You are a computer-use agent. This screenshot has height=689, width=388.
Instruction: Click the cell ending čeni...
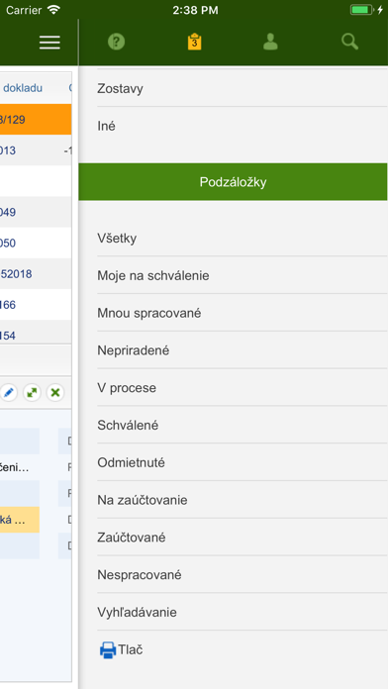point(20,467)
